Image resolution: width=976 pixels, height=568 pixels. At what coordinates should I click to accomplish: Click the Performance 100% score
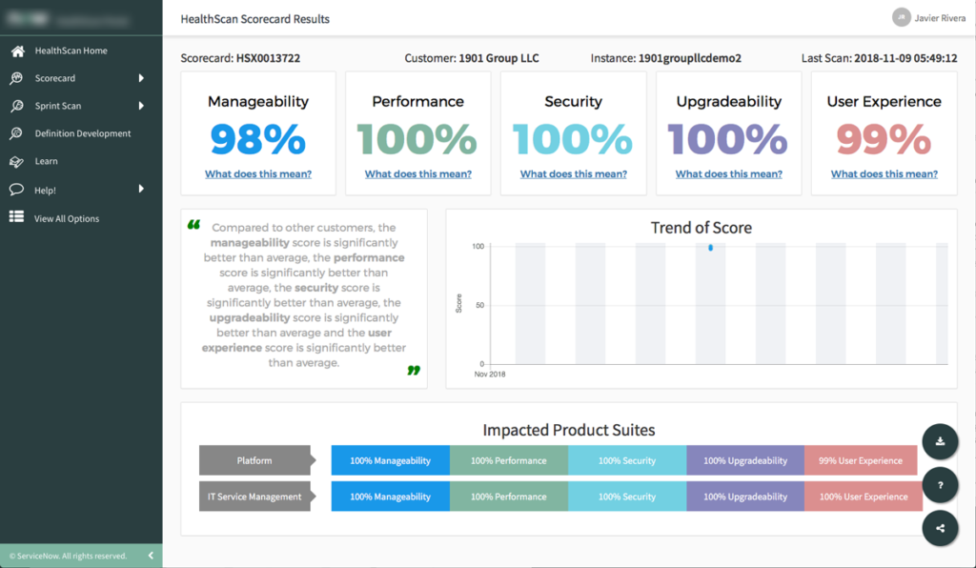[417, 139]
